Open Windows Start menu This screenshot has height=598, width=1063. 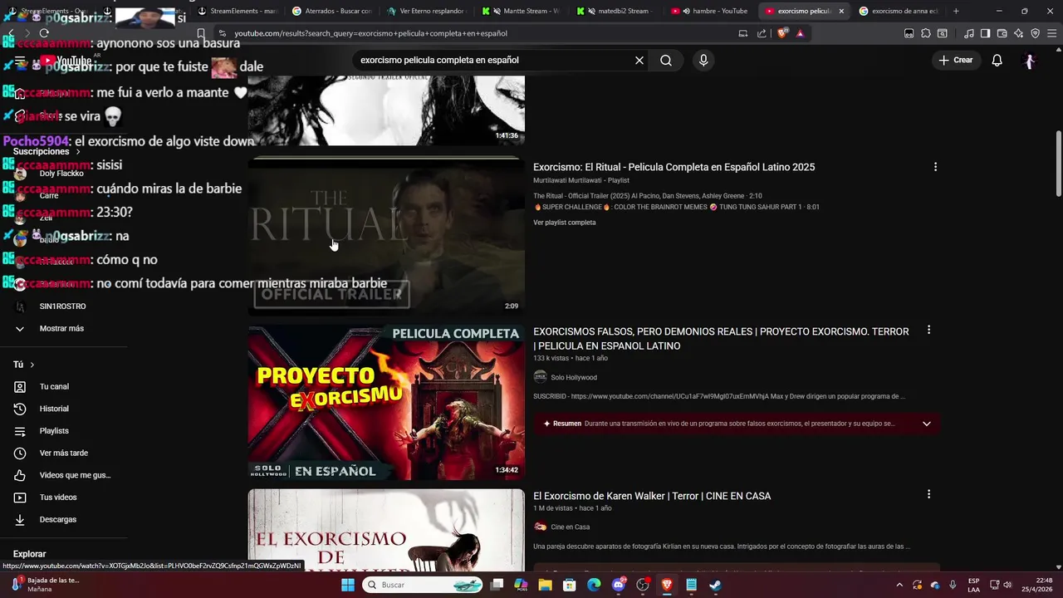click(x=348, y=585)
